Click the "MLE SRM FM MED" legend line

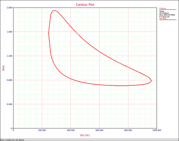click(167, 15)
